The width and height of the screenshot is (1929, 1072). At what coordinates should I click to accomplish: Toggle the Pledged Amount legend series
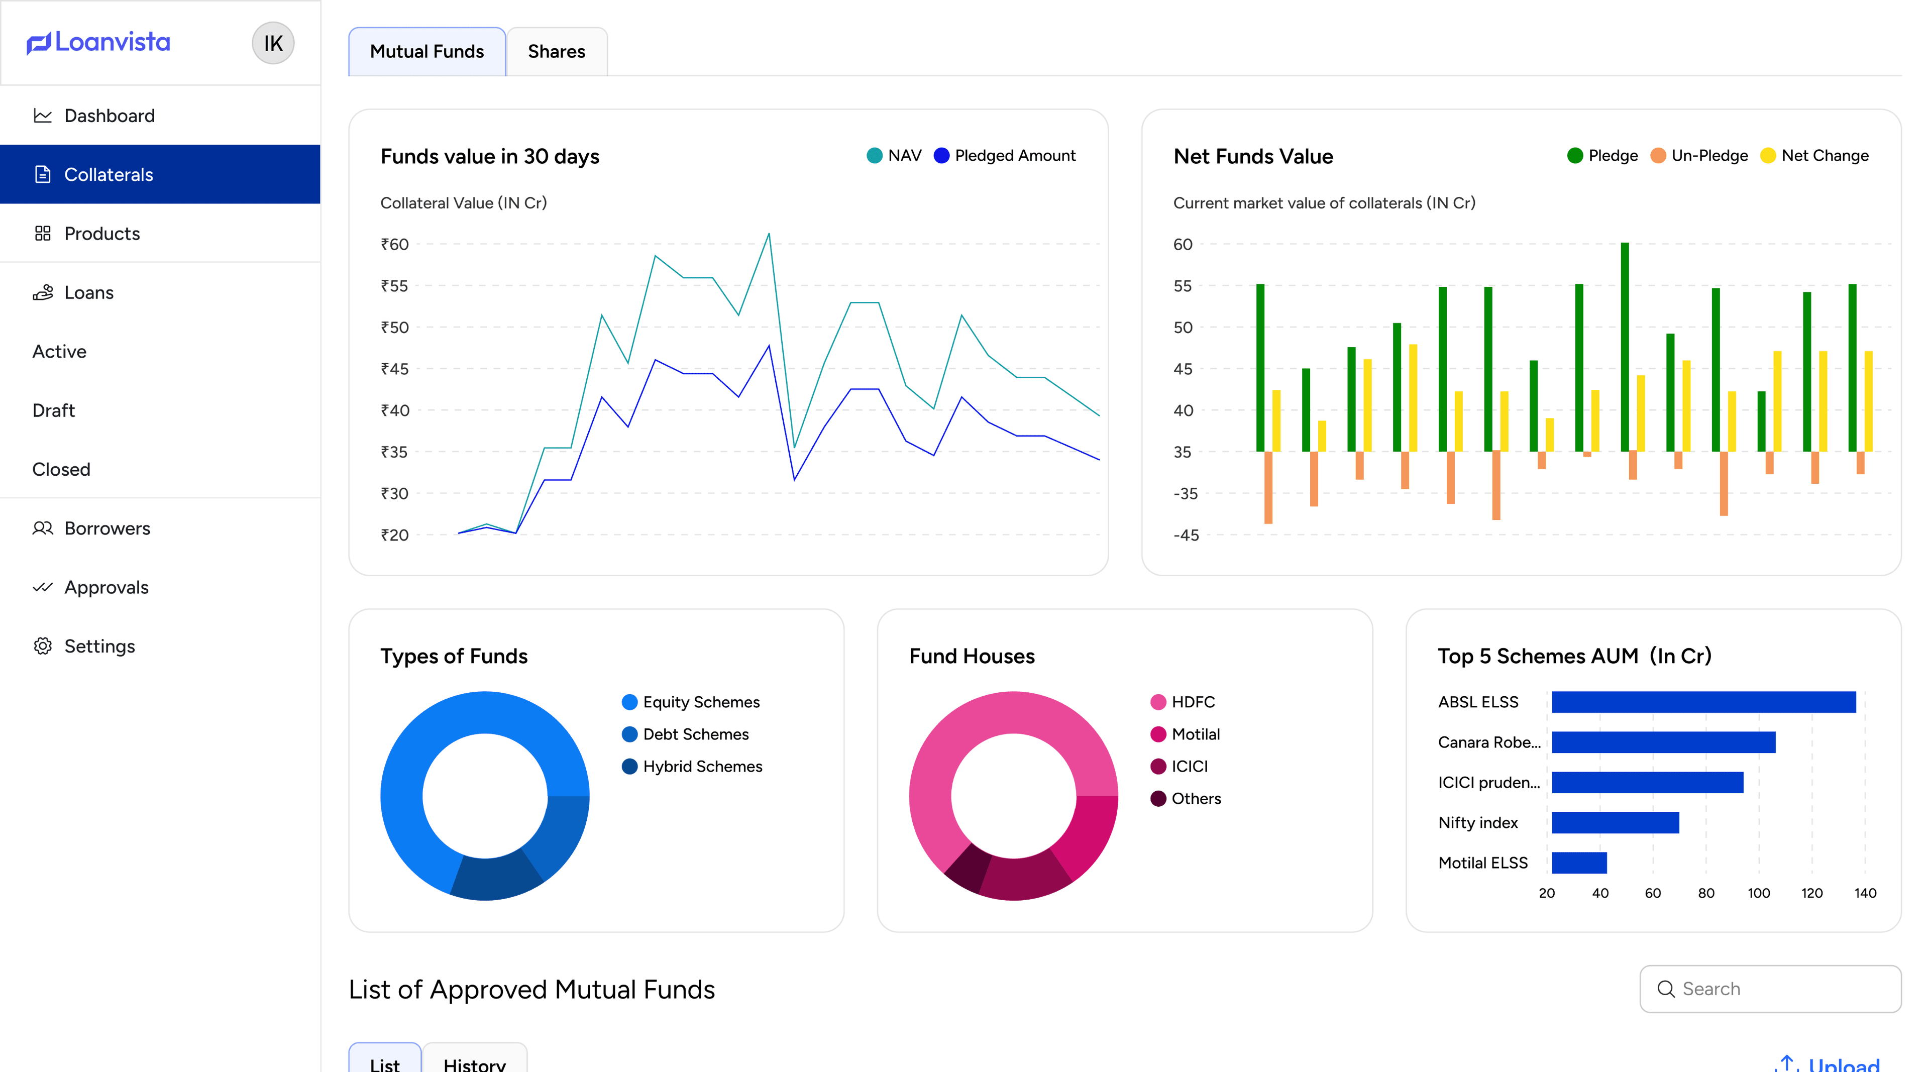1005,156
